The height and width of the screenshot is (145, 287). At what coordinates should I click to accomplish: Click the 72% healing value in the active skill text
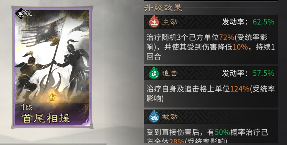click(x=227, y=37)
